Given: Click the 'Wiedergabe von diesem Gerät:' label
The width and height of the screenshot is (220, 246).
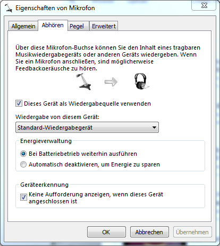Looking at the screenshot, I should [57, 117].
